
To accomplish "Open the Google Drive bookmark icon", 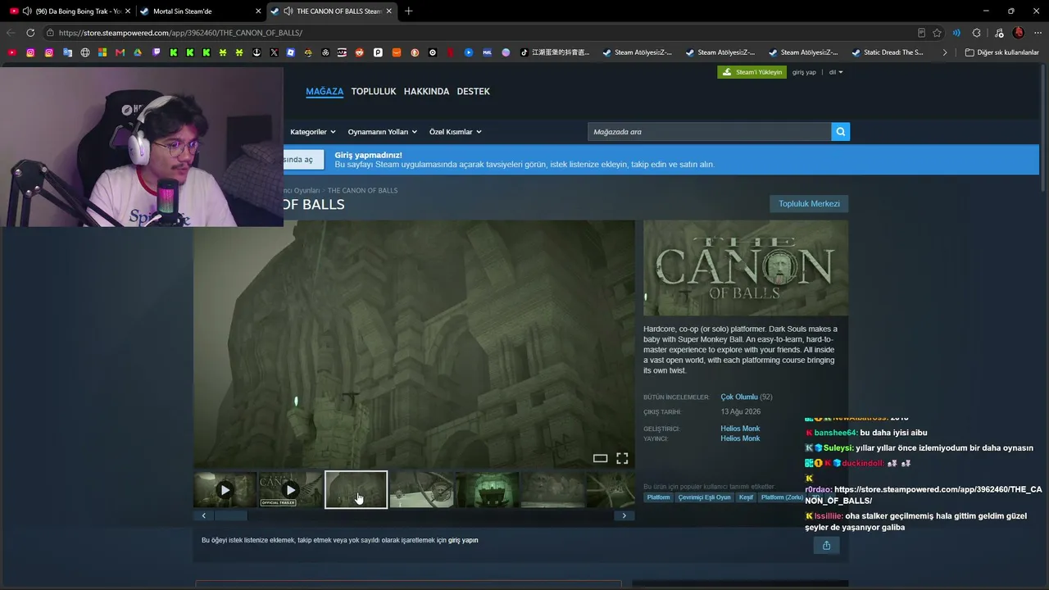I will click(138, 52).
